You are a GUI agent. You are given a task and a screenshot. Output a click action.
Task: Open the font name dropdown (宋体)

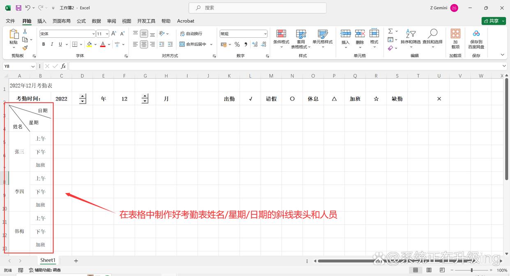[93, 34]
